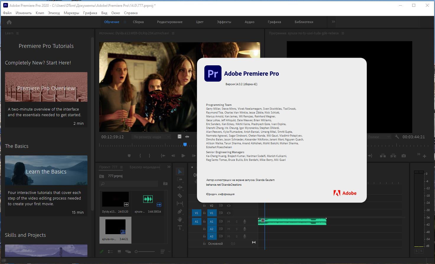The height and width of the screenshot is (264, 435).
Task: Open the Проект panel hamburger menu
Action: [x=122, y=167]
